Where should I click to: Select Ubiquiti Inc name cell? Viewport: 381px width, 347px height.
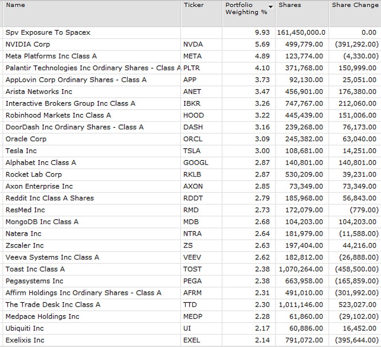click(24, 328)
